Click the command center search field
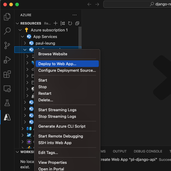 pos(137,4)
